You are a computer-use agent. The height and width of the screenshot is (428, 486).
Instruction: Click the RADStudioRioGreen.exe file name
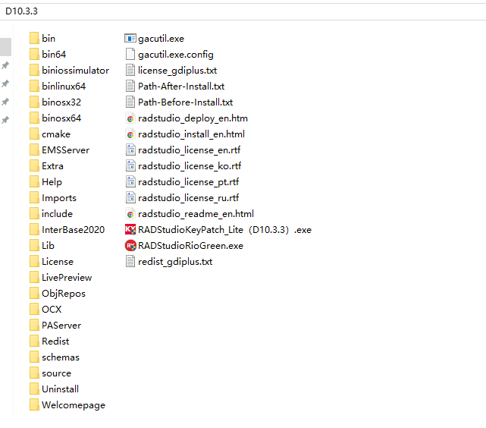pos(190,246)
